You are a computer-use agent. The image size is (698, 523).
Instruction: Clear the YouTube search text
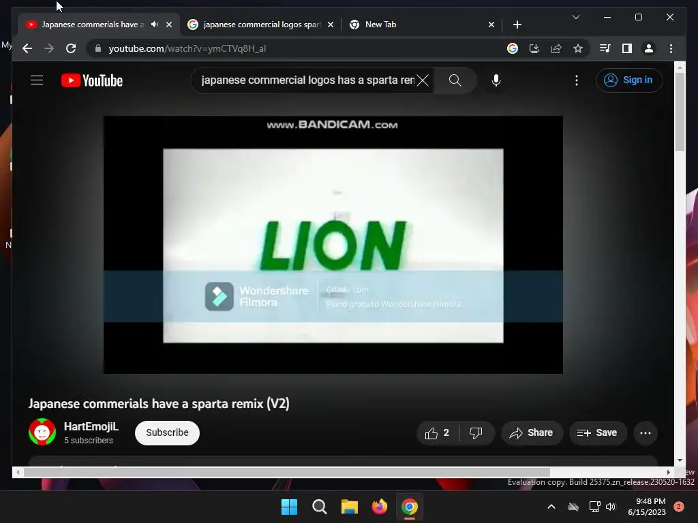point(423,80)
